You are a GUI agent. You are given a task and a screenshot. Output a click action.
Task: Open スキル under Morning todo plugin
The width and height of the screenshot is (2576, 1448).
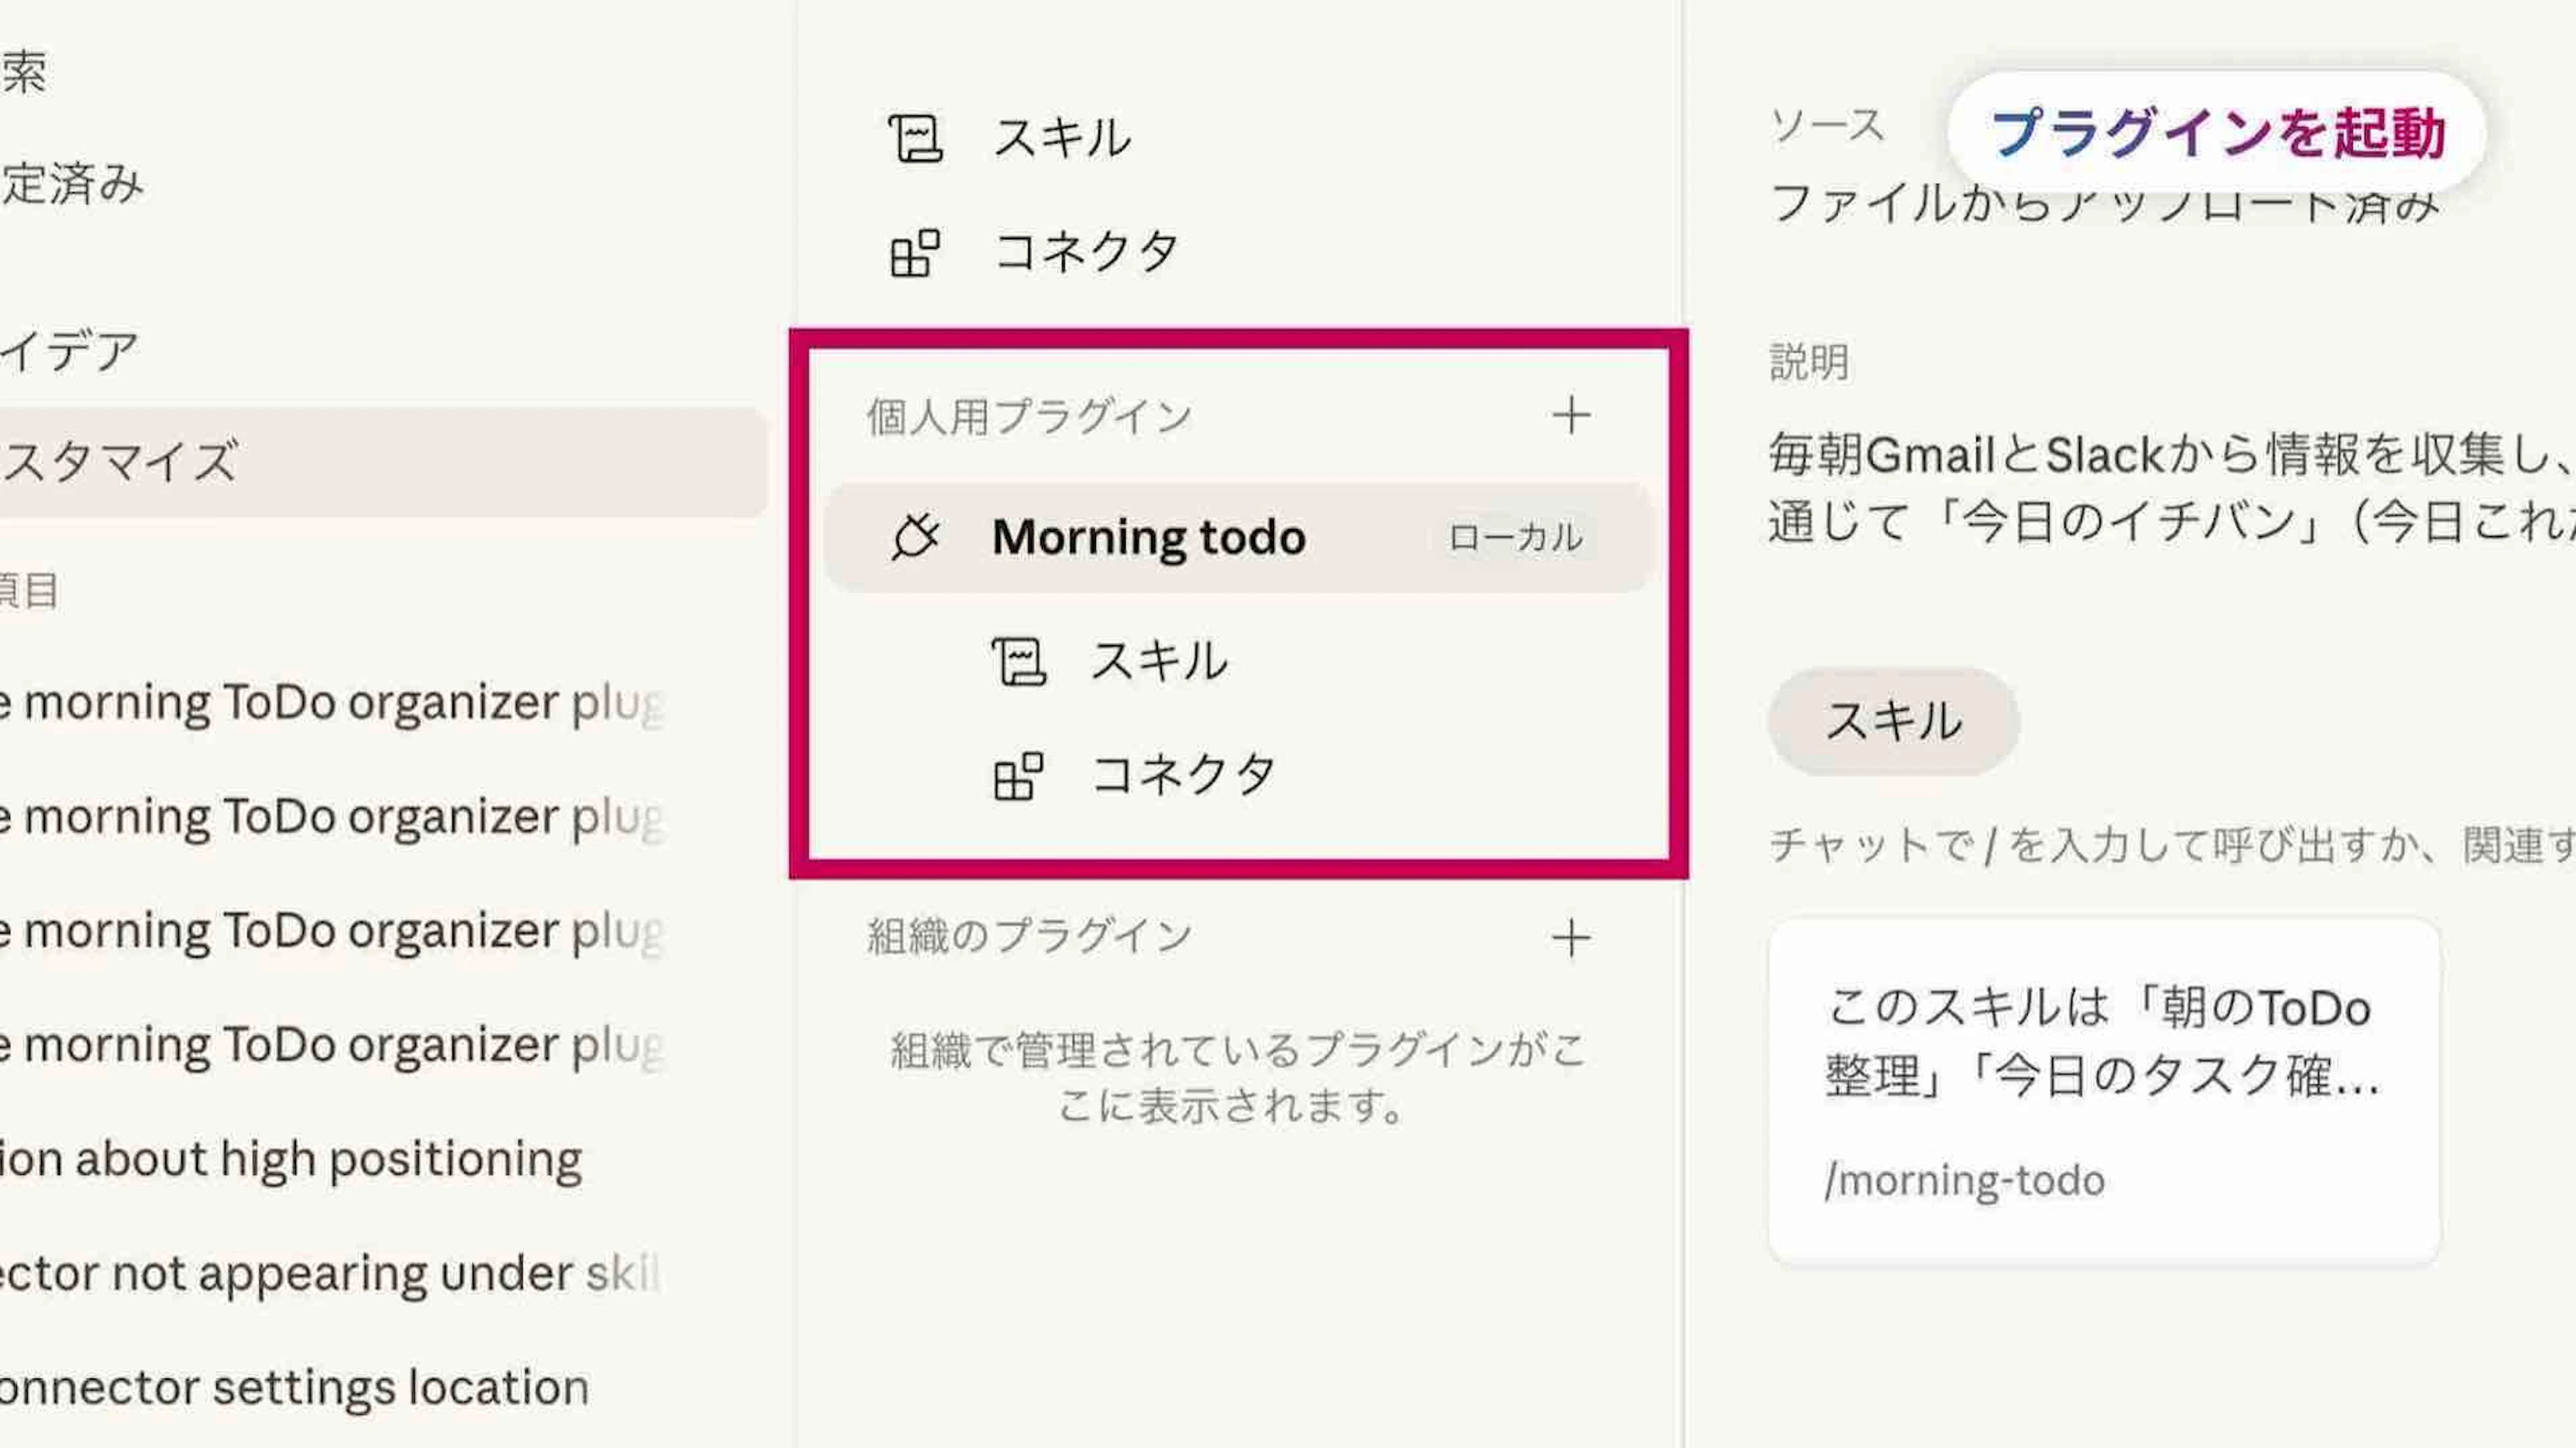1158,661
